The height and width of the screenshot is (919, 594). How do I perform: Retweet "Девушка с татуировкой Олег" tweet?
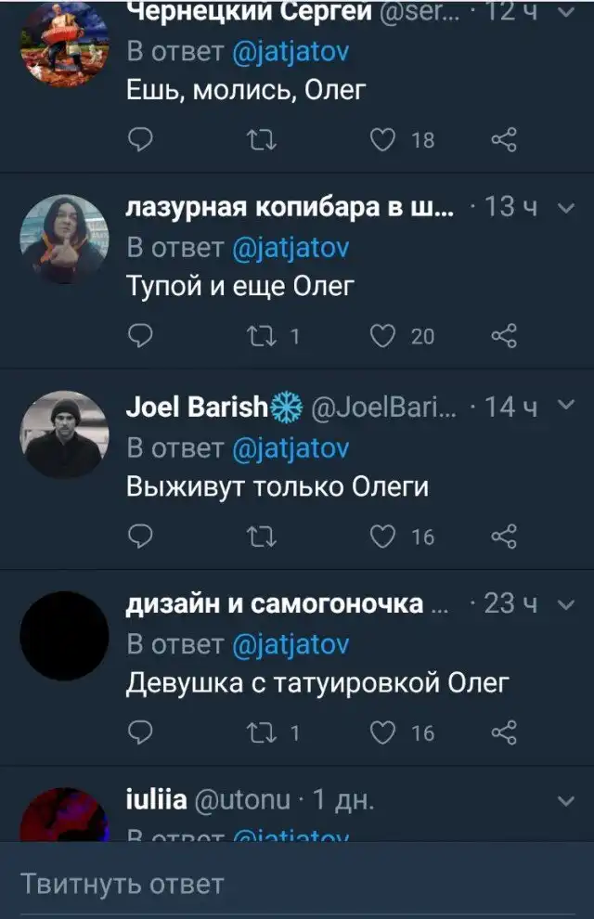261,733
